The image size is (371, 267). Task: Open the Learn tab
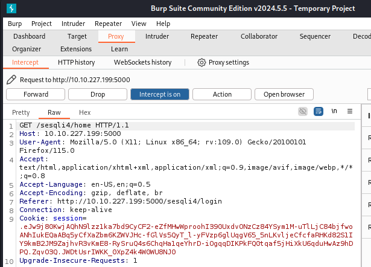119,49
